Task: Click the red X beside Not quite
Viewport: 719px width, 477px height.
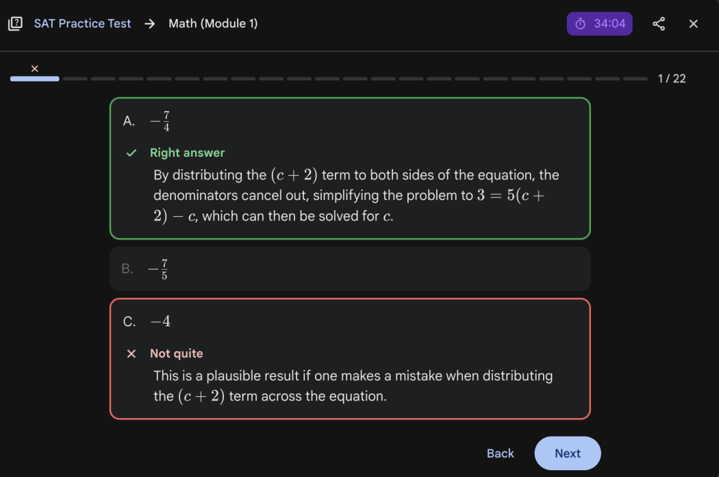Action: (x=131, y=354)
